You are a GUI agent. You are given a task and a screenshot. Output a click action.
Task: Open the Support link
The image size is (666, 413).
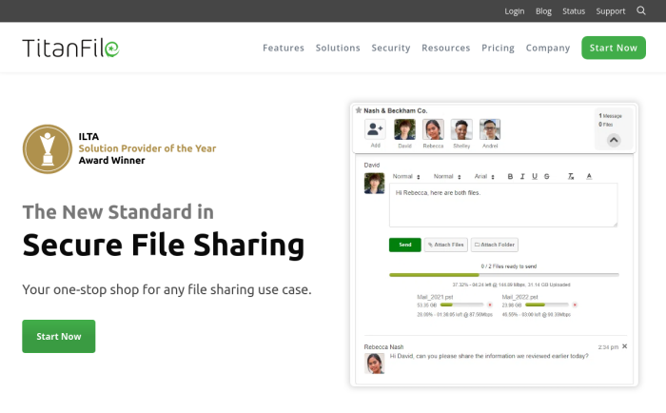click(611, 11)
